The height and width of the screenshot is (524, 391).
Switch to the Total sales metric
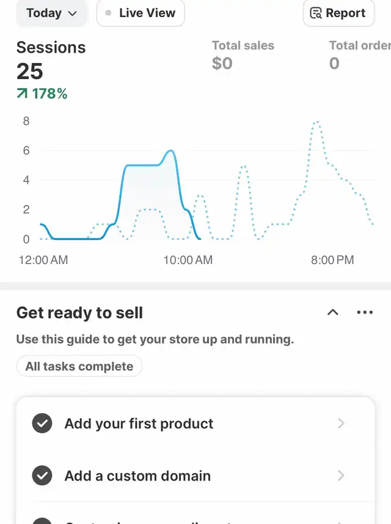coord(243,56)
